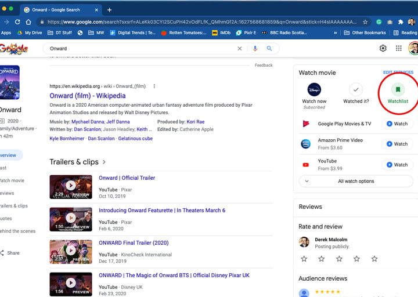Submit search with the magnifier icon
418x297 pixels.
[x=269, y=49]
